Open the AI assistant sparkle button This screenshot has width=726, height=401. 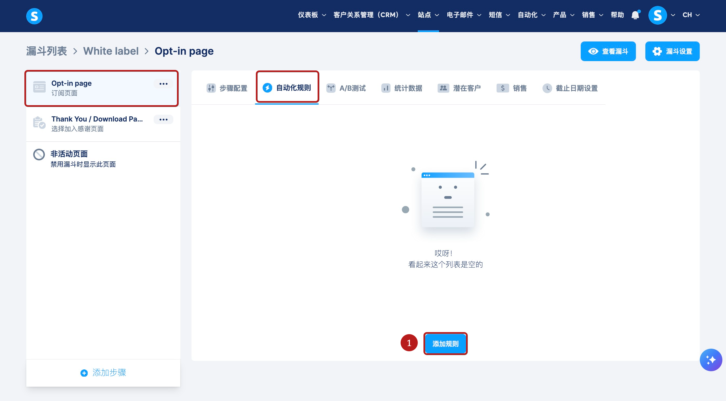710,360
